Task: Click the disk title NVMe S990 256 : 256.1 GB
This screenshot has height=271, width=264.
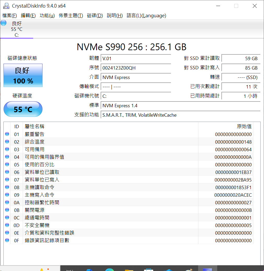Action: coord(131,47)
